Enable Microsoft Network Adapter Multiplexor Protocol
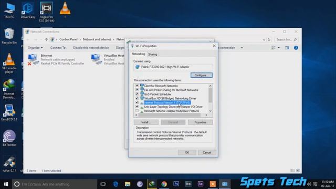The width and height of the screenshot is (336, 189). click(x=137, y=111)
